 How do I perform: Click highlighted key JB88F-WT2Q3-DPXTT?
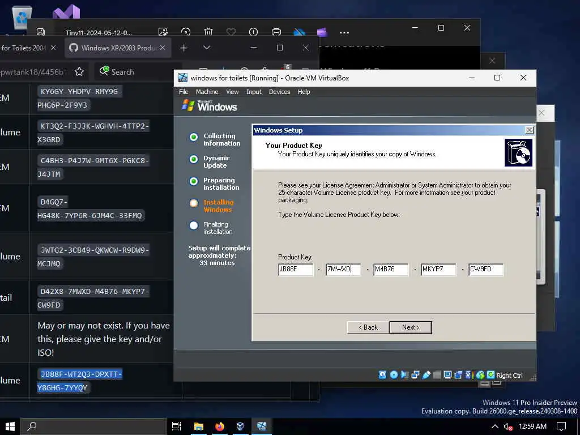point(79,374)
